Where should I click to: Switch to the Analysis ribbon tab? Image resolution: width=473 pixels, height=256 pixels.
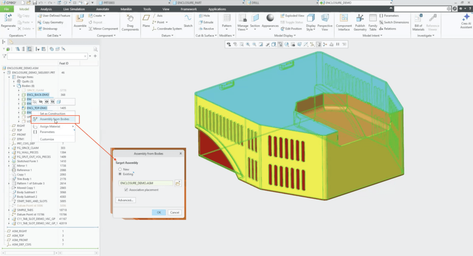[x=46, y=9]
